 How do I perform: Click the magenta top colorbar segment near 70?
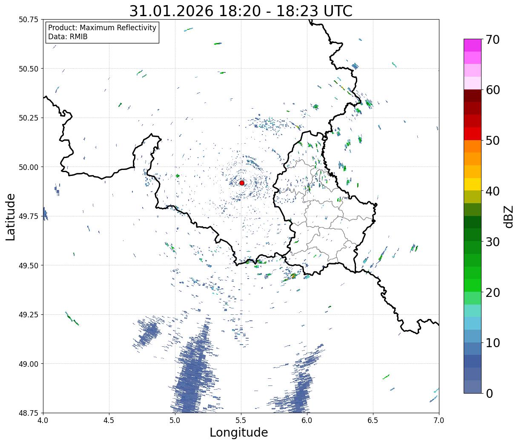point(473,45)
